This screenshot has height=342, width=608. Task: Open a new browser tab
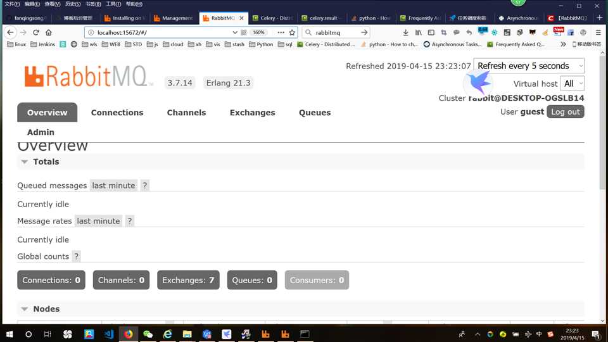click(x=600, y=18)
